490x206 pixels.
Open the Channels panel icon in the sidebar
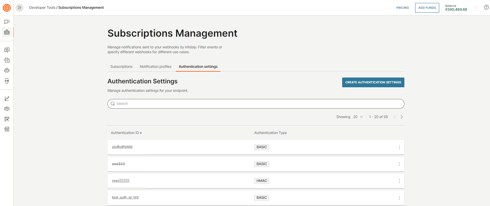click(x=7, y=50)
